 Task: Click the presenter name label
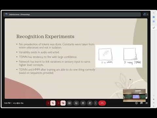(x=19, y=14)
